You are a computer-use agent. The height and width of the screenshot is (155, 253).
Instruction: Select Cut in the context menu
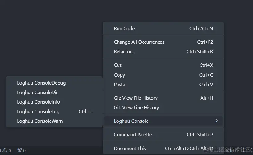click(x=163, y=65)
